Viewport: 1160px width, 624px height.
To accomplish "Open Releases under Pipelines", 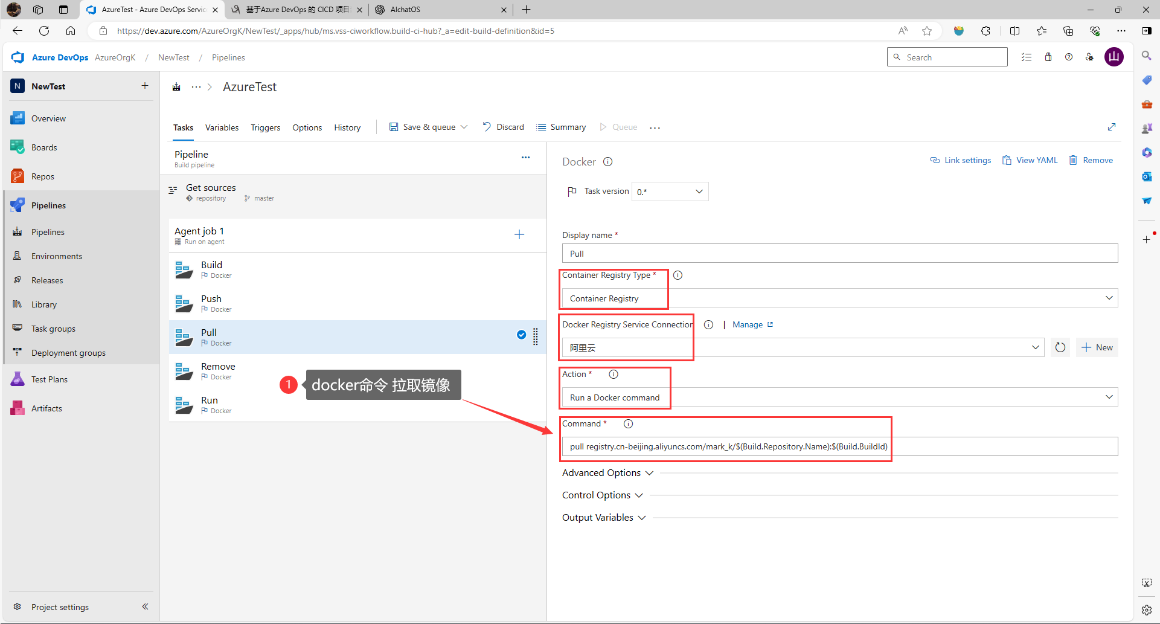I will (x=47, y=280).
